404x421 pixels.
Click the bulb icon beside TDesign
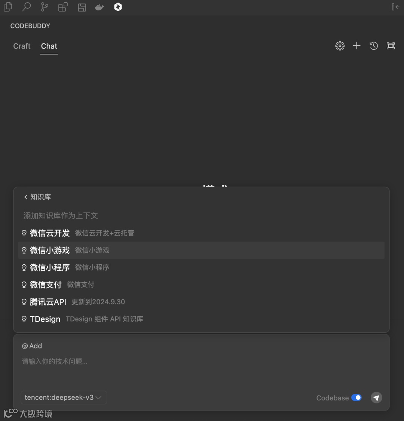click(24, 319)
